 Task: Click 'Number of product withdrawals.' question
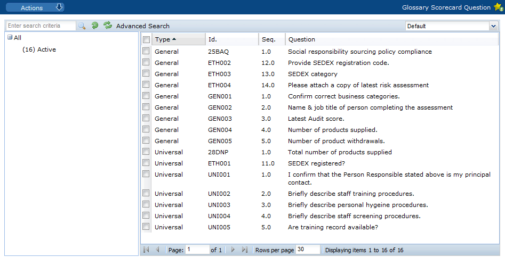coord(336,141)
